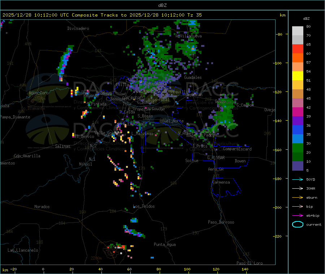Pick the 39 dBZ purple swatch

(298, 121)
